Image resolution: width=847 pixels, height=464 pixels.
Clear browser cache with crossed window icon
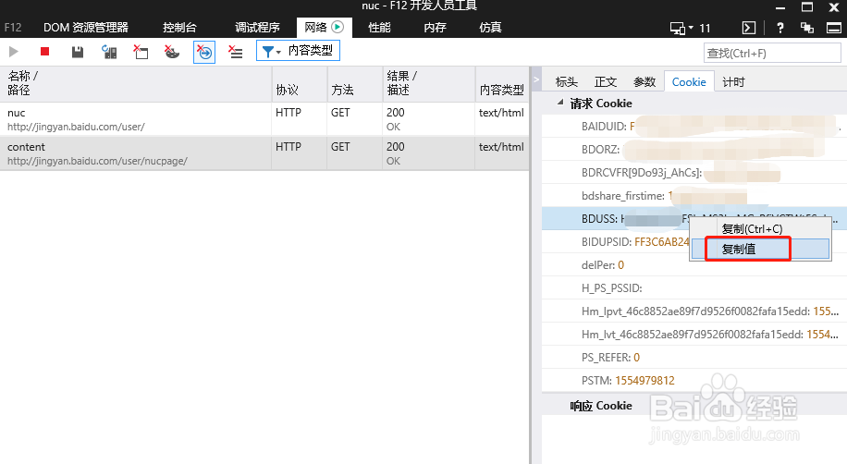coord(141,52)
